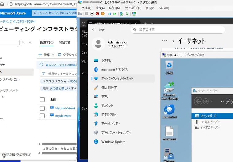
Task: Open the myubuntusv virtual machine link
Action: pyautogui.click(x=63, y=116)
